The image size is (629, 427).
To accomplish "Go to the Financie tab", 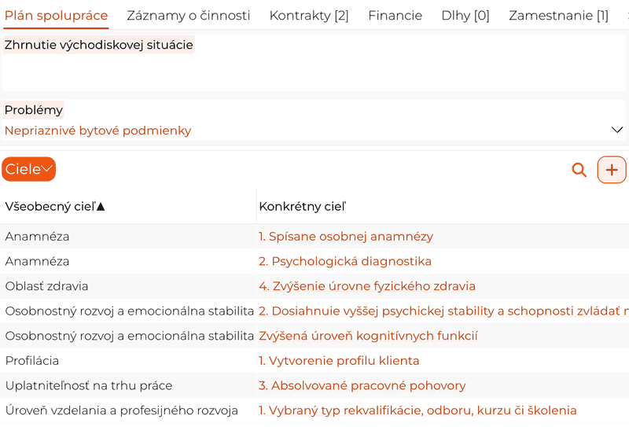I will click(395, 16).
